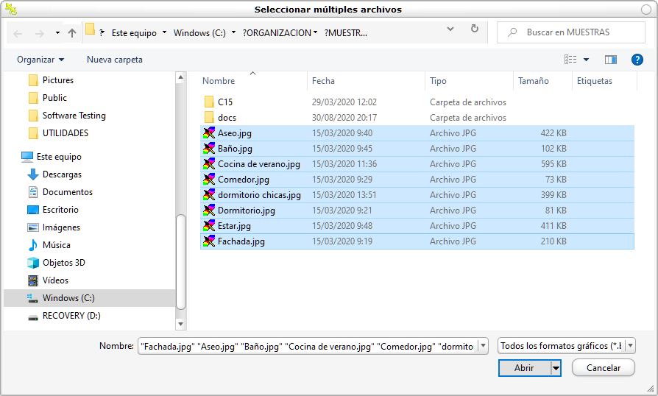Click the change view layout icon
Viewport: 658px width, 396px height.
pos(570,60)
